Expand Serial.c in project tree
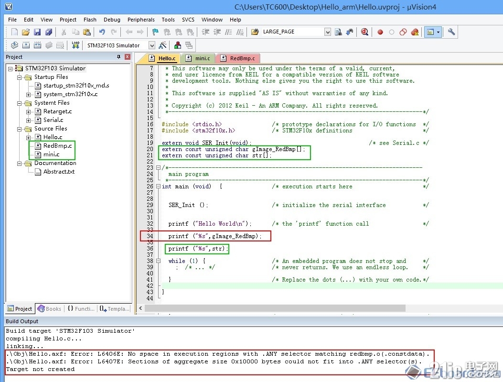This screenshot has width=503, height=382. click(x=28, y=120)
